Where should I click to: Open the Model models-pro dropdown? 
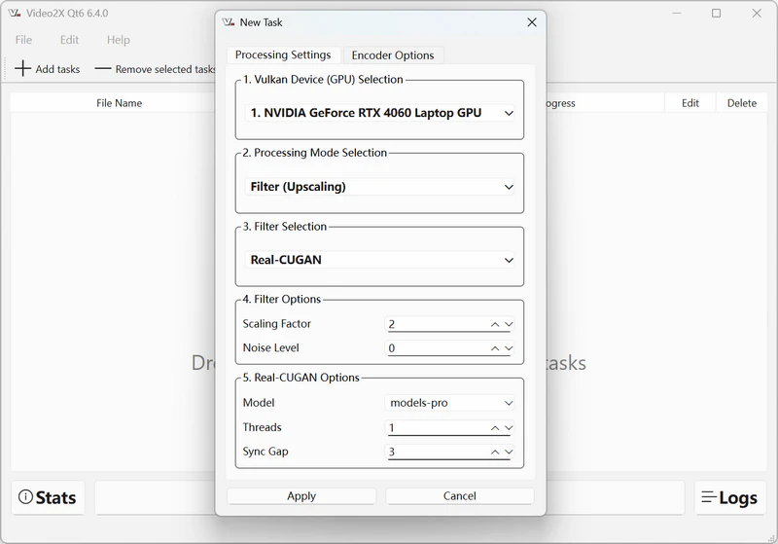coord(450,403)
